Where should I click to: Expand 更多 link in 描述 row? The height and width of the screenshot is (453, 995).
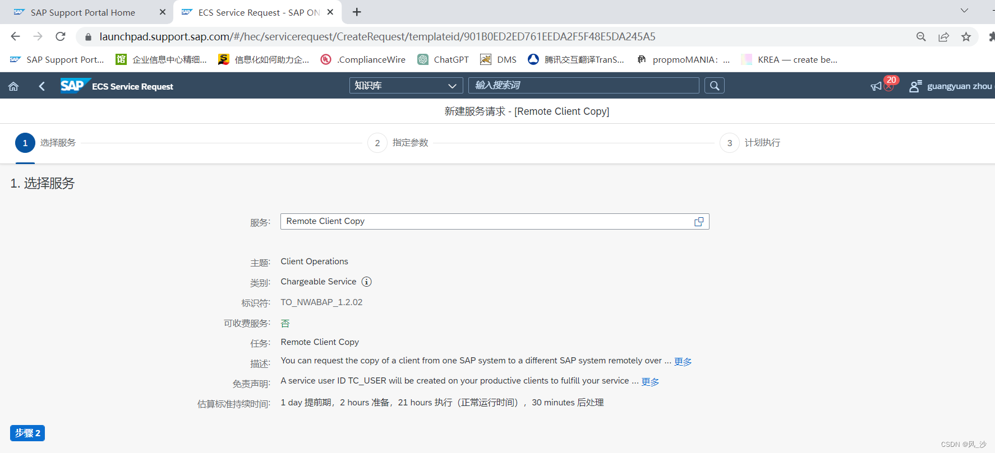(683, 362)
